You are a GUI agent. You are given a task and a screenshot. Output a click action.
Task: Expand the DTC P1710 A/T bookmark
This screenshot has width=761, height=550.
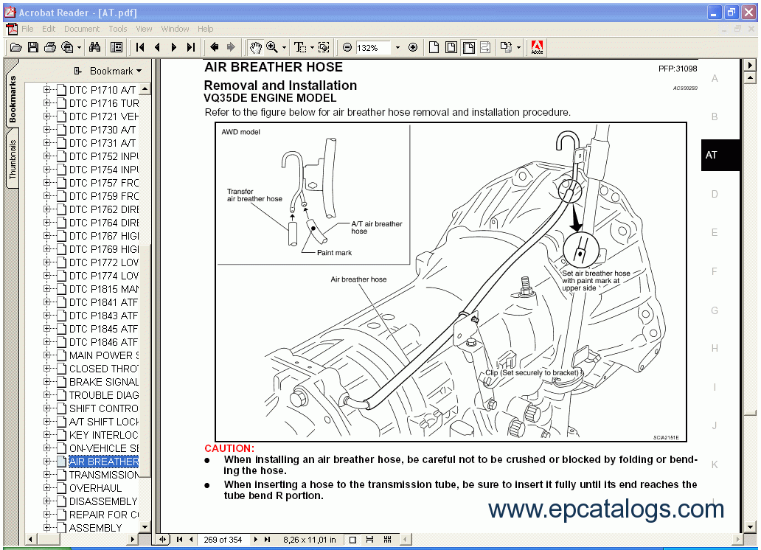(47, 90)
